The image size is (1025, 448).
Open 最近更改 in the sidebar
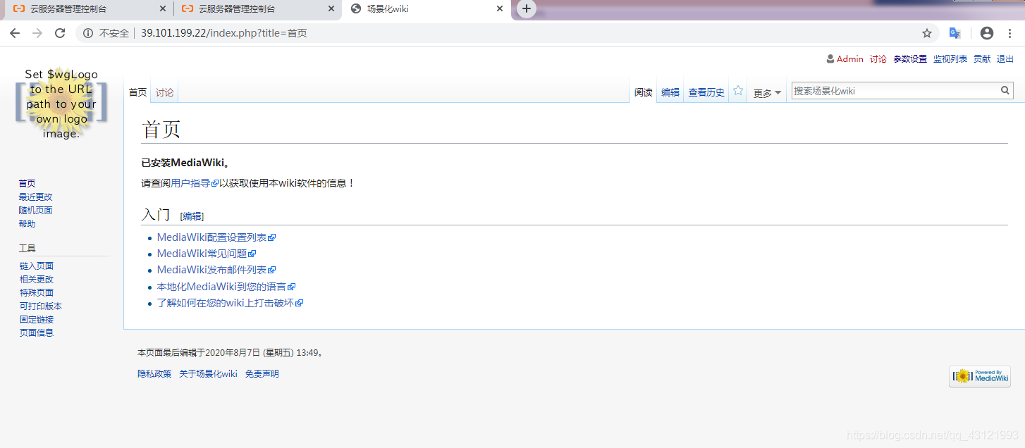(x=35, y=197)
